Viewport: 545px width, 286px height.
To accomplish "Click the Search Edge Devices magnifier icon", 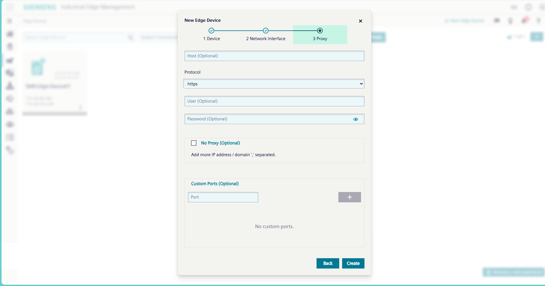I will pyautogui.click(x=130, y=38).
